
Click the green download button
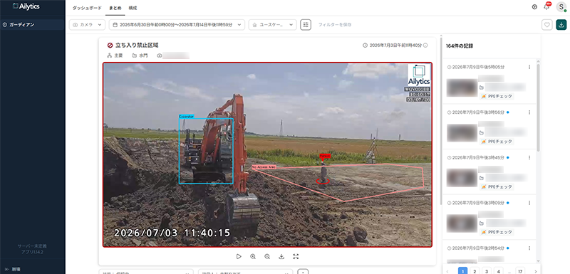pyautogui.click(x=561, y=25)
